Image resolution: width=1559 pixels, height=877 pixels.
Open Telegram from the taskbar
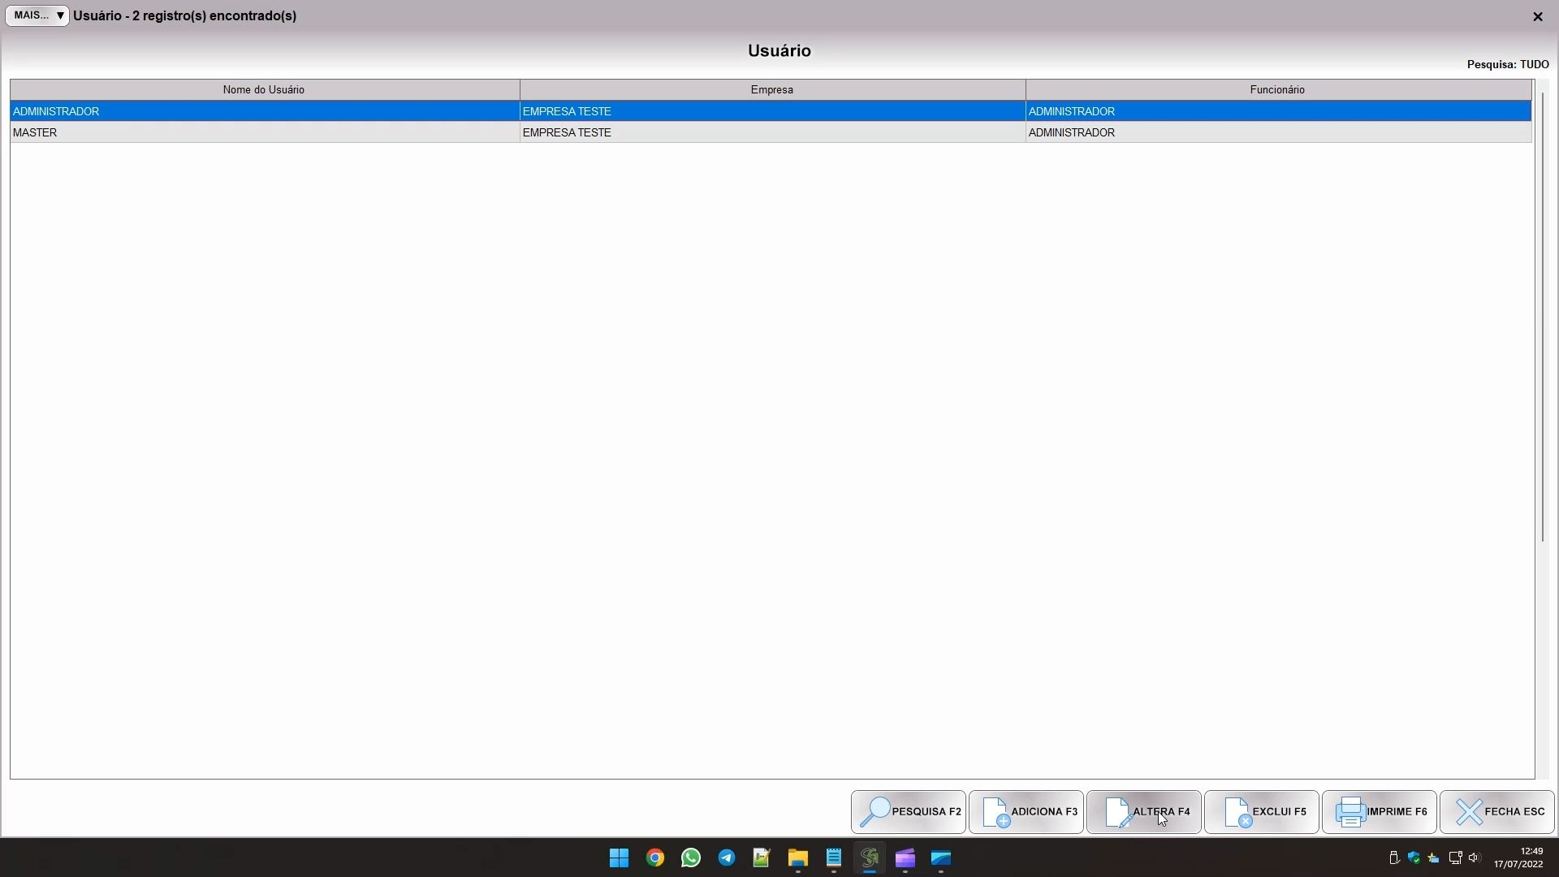pos(727,858)
